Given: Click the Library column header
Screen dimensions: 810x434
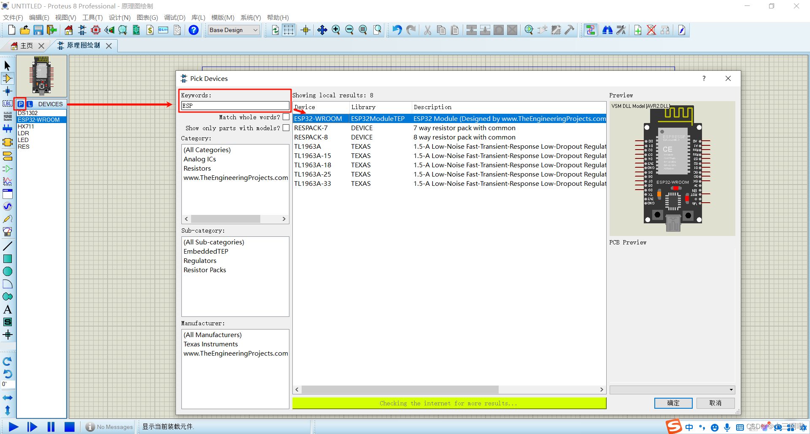Looking at the screenshot, I should tap(381, 107).
